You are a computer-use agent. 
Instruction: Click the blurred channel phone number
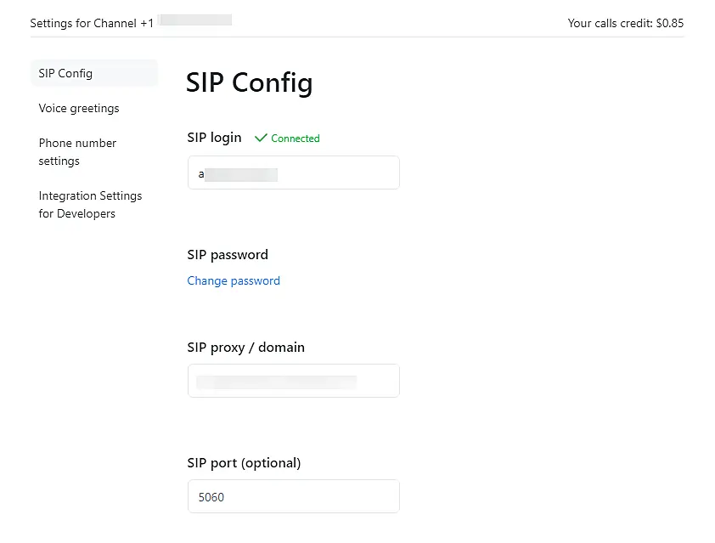coord(194,20)
